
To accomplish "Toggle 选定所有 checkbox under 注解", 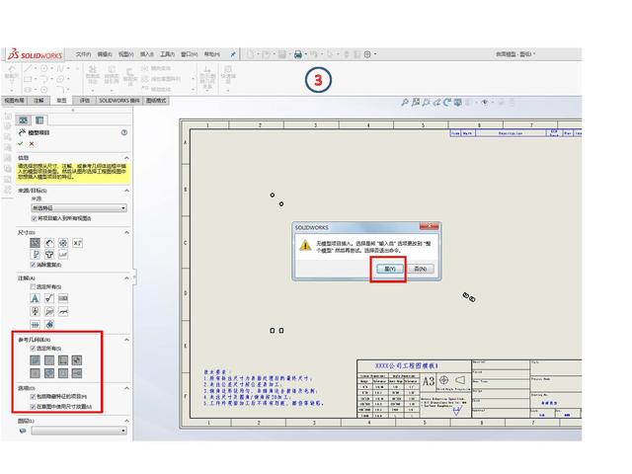I will pyautogui.click(x=34, y=286).
